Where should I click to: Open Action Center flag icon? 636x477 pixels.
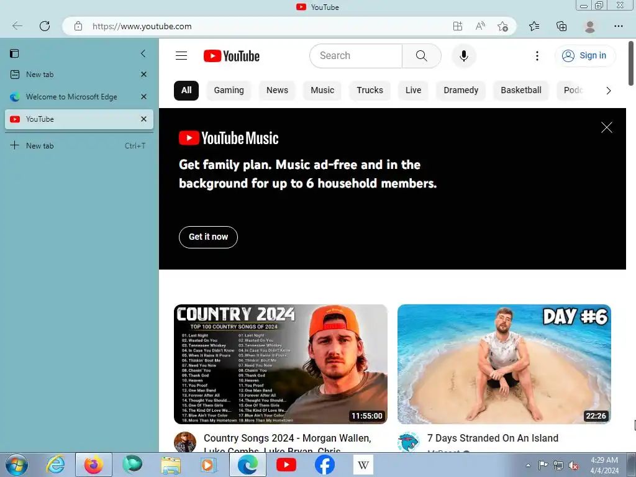543,465
